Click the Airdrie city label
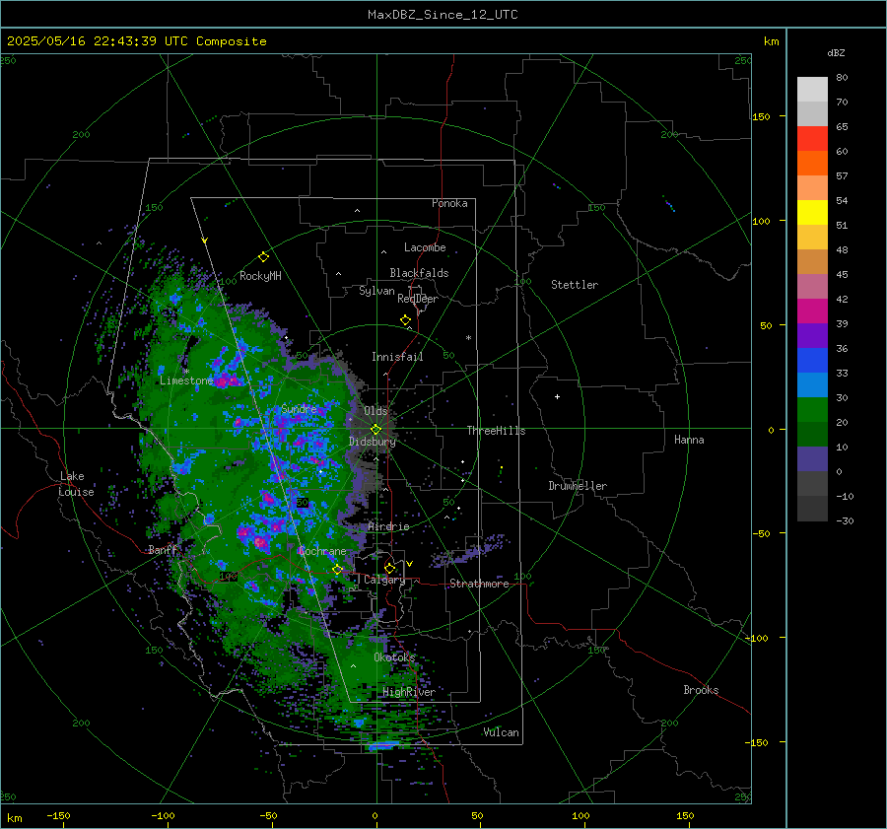887x829 pixels. click(388, 526)
